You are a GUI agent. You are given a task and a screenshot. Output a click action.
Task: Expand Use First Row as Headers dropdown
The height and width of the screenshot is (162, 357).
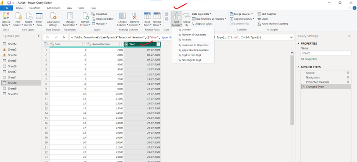pyautogui.click(x=226, y=19)
